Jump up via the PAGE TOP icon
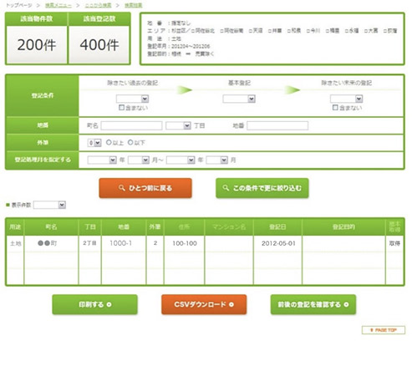This screenshot has height=377, width=412. click(x=384, y=330)
